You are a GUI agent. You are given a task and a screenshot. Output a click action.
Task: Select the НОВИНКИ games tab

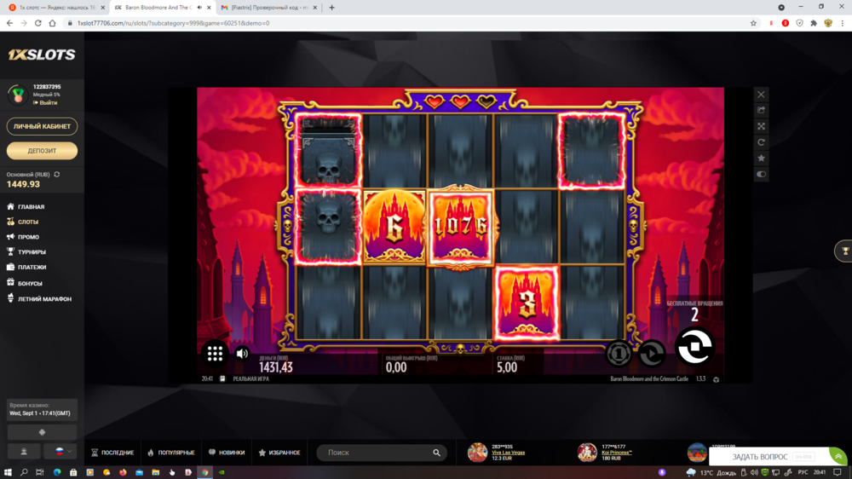click(x=227, y=453)
